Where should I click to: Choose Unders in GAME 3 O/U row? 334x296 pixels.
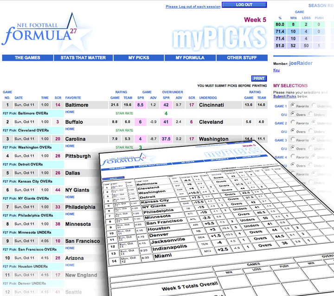click(310, 147)
